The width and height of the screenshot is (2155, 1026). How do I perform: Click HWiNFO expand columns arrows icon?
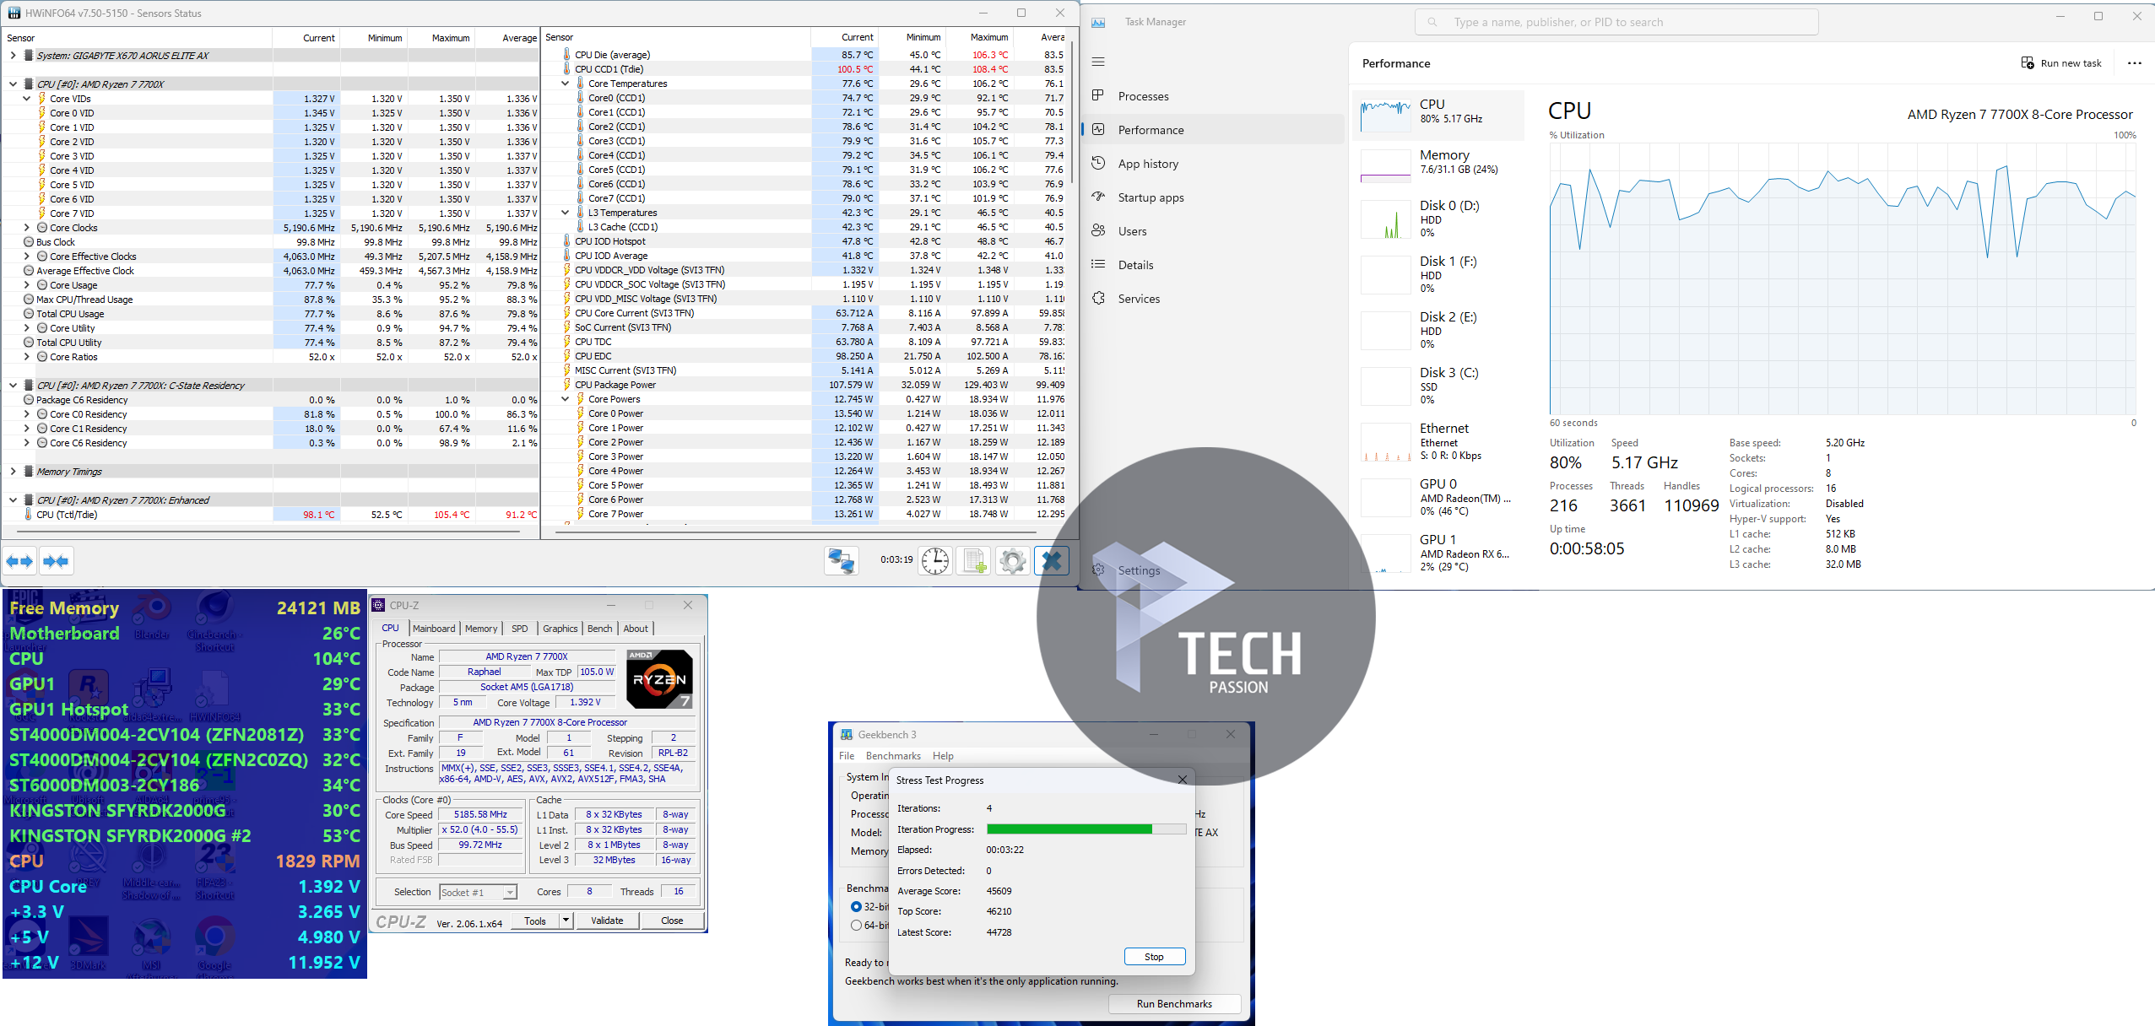tap(19, 561)
